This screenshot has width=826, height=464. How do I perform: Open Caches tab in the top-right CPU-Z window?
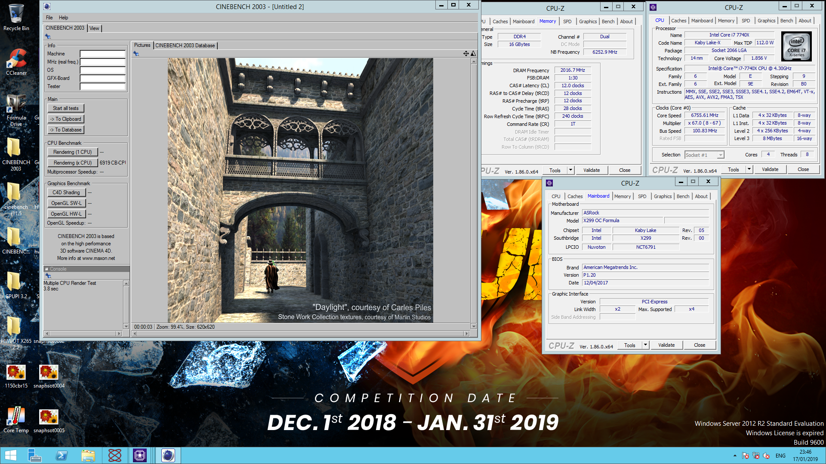pos(679,21)
